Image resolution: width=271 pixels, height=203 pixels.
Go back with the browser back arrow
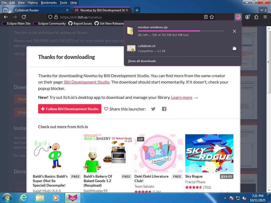click(x=6, y=17)
